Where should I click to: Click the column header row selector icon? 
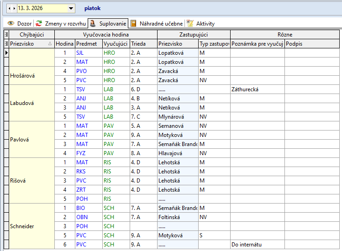[x=6, y=43]
